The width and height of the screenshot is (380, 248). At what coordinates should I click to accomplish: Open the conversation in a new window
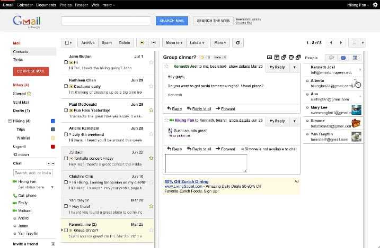click(x=298, y=57)
